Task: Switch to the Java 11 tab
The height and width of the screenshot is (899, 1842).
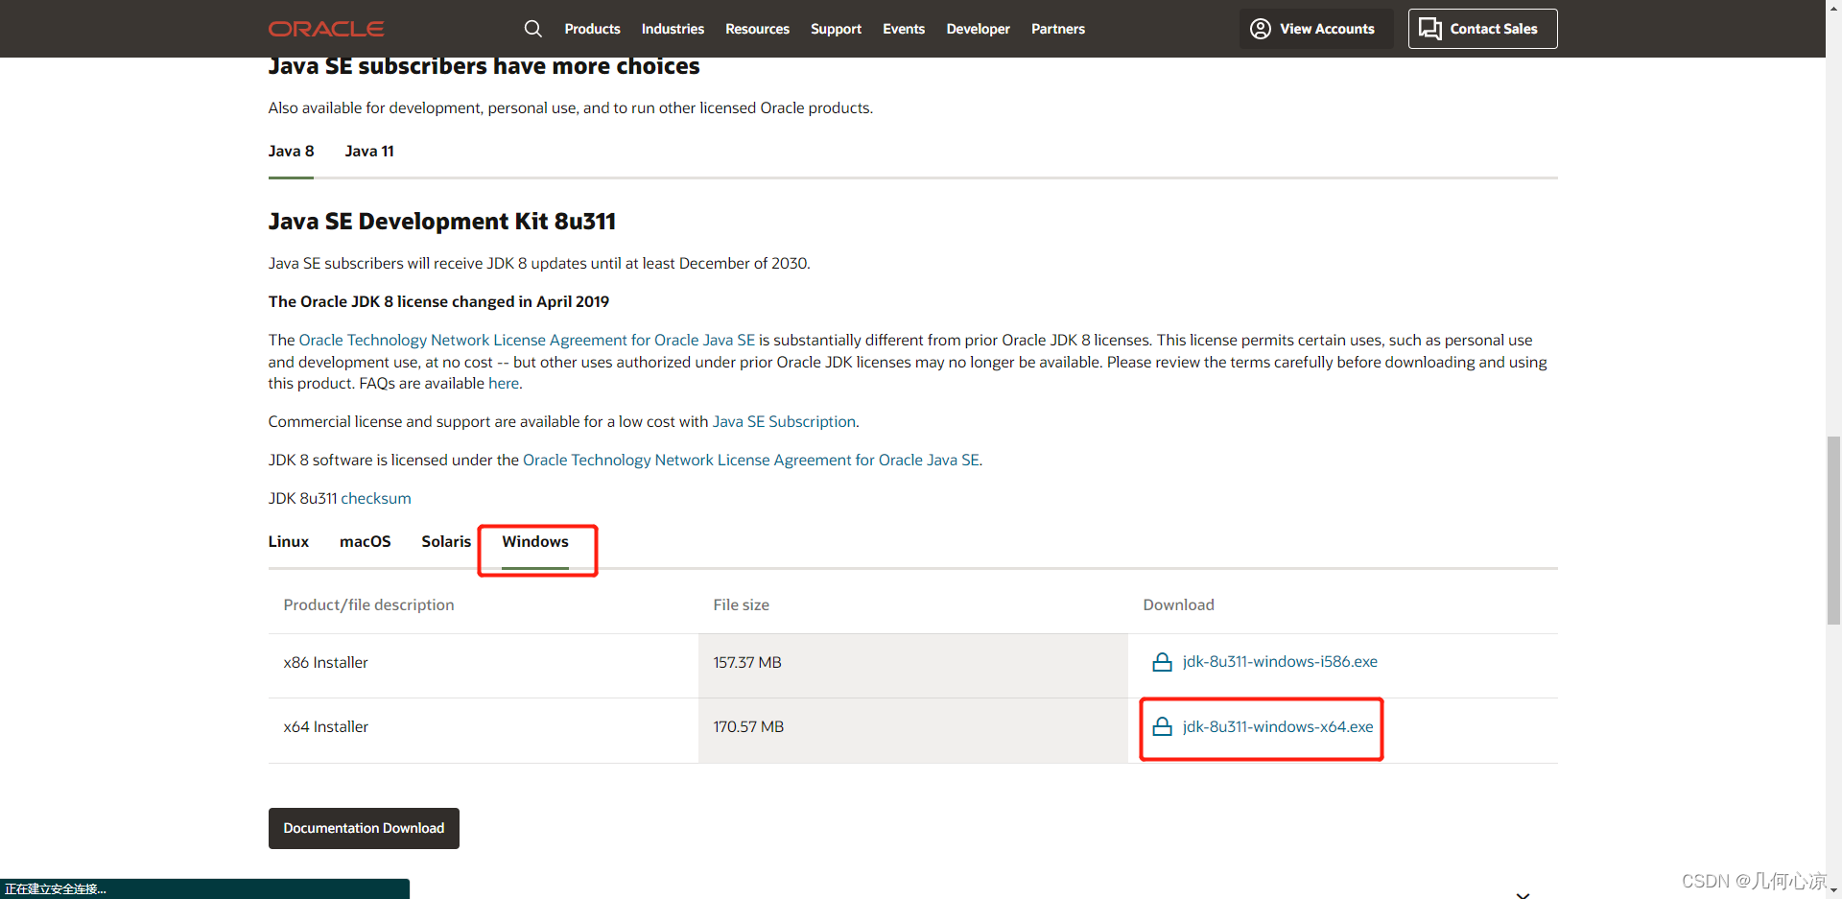Action: [369, 152]
